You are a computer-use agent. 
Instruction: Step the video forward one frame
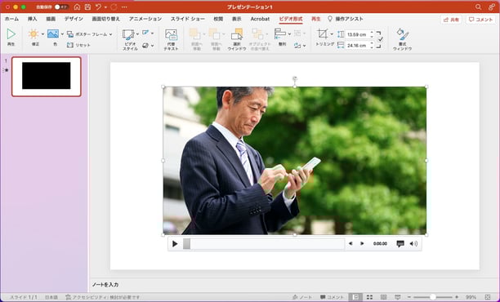362,244
